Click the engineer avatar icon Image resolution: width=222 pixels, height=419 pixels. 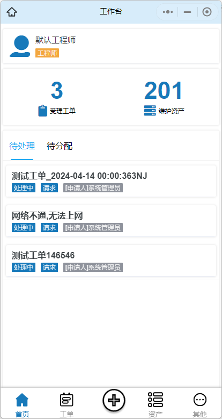(20, 46)
